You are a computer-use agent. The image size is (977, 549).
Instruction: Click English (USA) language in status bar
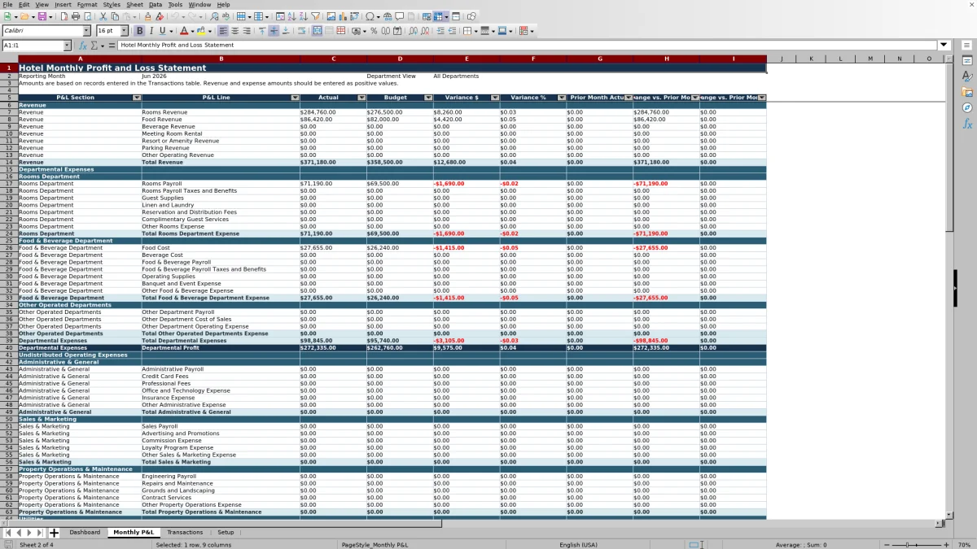(x=578, y=545)
